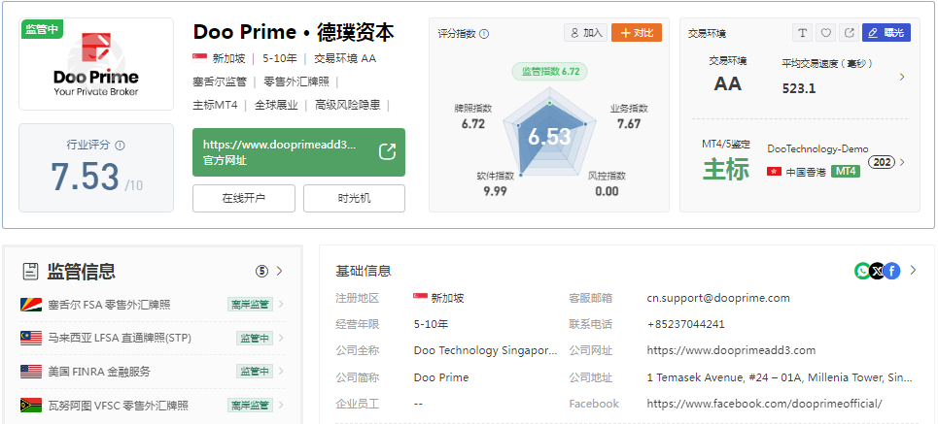This screenshot has width=938, height=424.
Task: Click email cn.support@dooprime.com
Action: click(x=718, y=298)
